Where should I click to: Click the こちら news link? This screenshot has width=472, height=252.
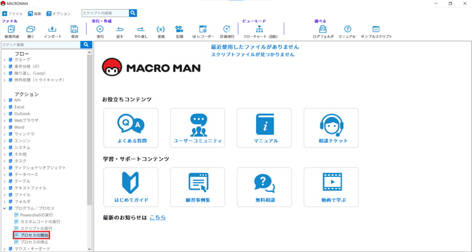point(158,217)
